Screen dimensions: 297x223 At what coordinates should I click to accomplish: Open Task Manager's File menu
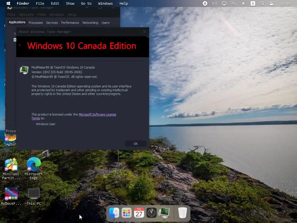click(x=11, y=15)
